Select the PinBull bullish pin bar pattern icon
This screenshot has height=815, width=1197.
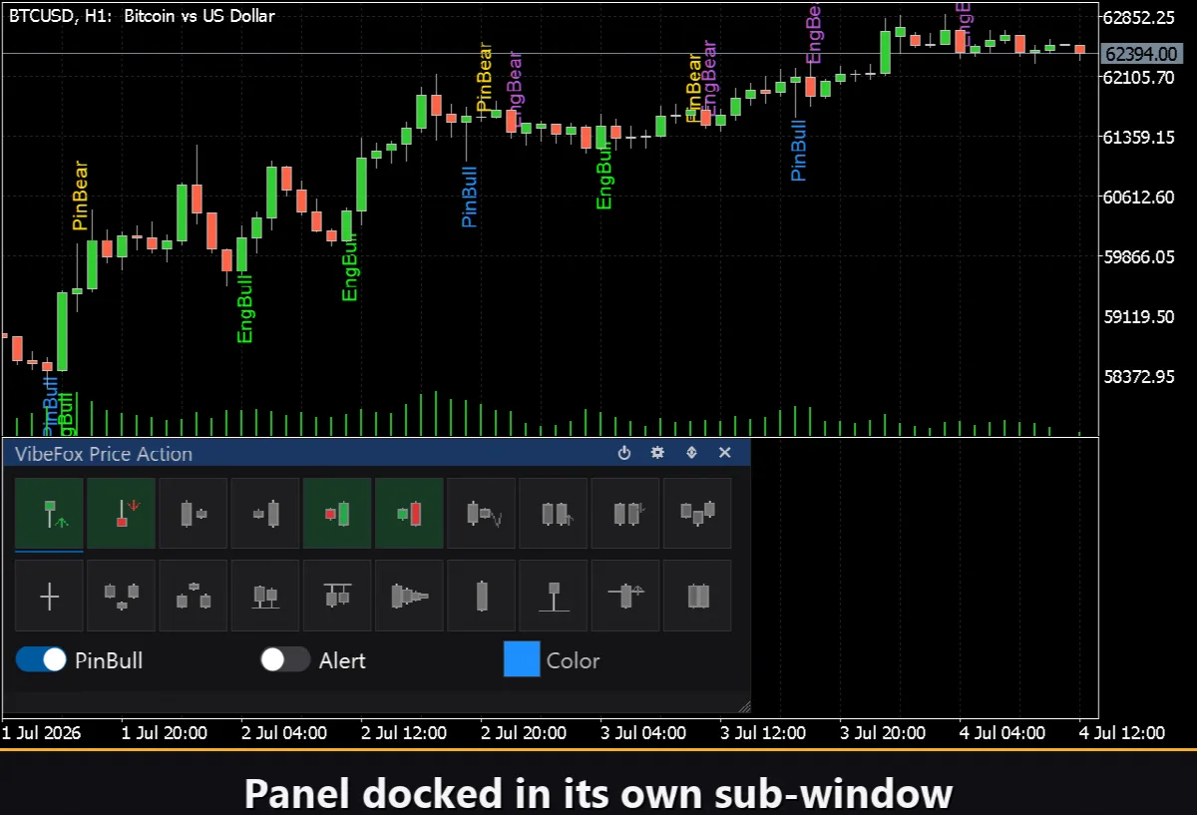[49, 514]
